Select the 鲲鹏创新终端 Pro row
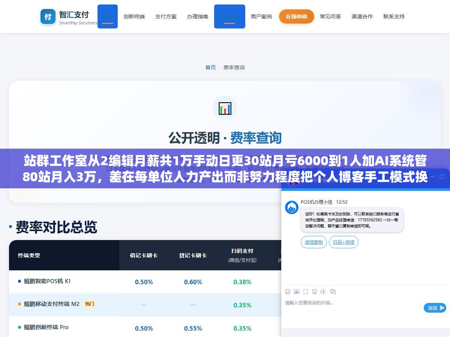Screen dimensions: 450x337 pyautogui.click(x=145, y=328)
